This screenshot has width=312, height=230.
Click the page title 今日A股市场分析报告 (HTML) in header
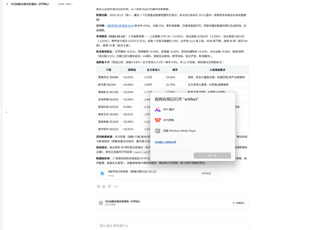tap(29, 4)
